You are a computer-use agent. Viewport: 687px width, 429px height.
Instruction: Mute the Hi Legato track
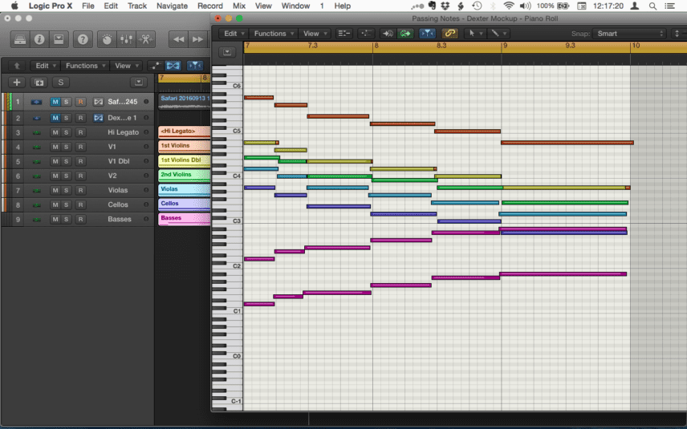click(x=55, y=132)
